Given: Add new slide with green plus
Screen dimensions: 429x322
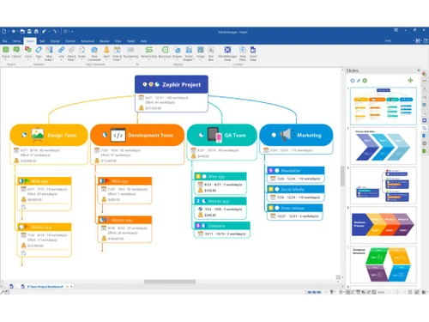Looking at the screenshot, I should click(410, 81).
